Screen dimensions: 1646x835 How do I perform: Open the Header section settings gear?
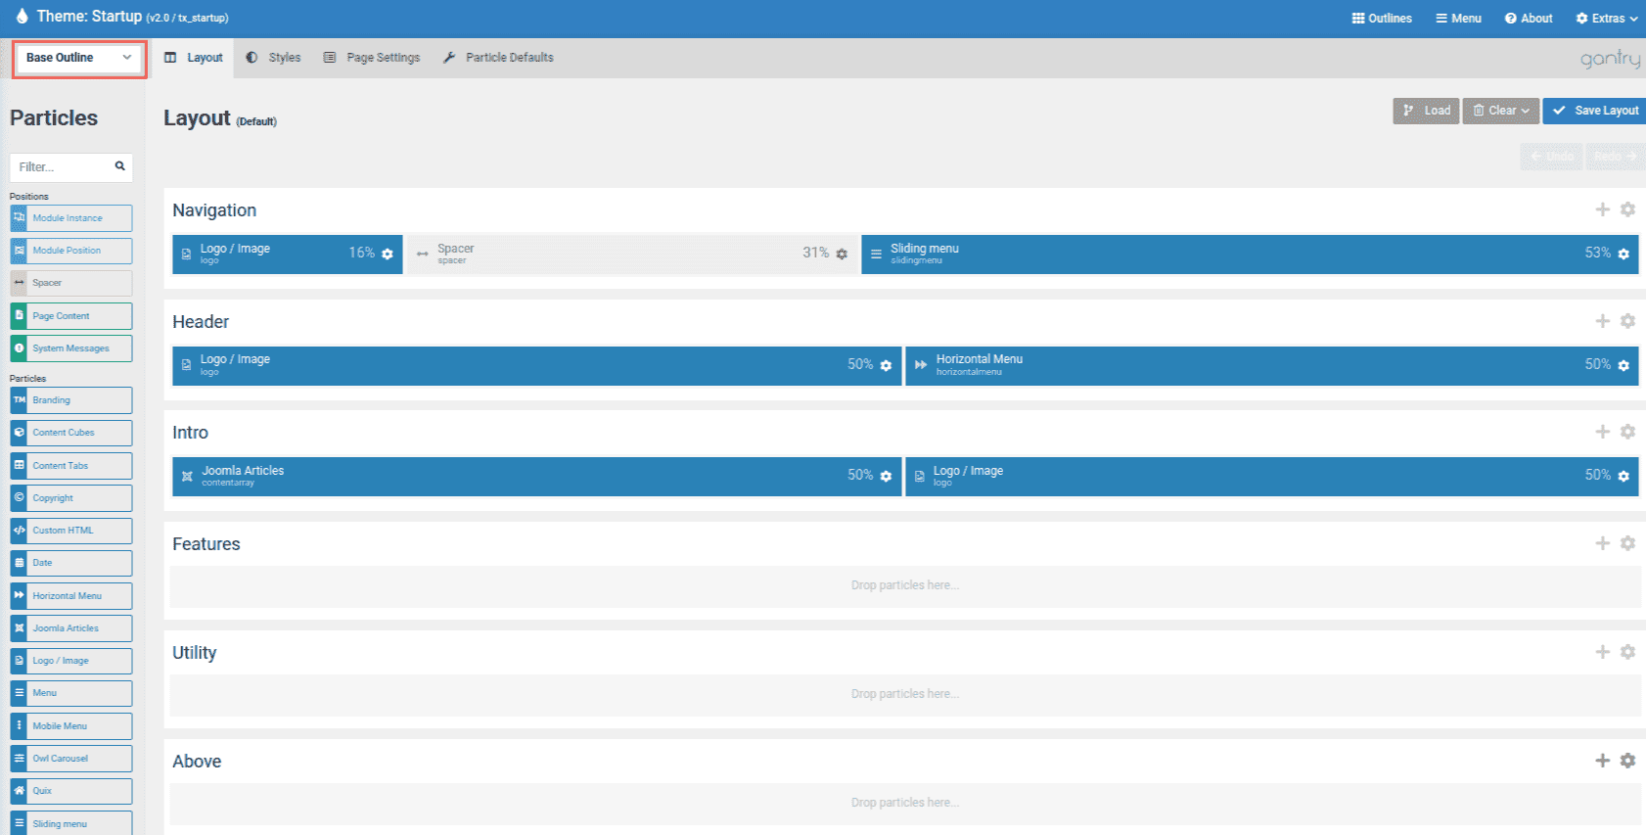tap(1627, 321)
